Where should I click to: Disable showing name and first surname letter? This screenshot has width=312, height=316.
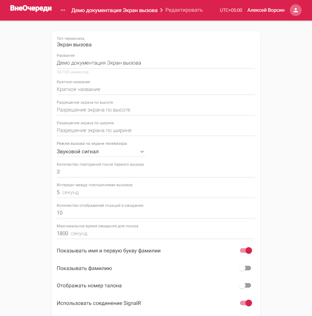(246, 250)
